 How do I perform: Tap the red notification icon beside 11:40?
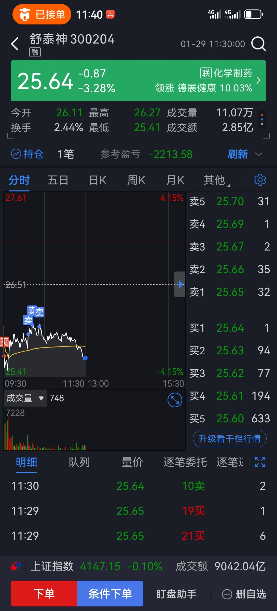(x=110, y=14)
